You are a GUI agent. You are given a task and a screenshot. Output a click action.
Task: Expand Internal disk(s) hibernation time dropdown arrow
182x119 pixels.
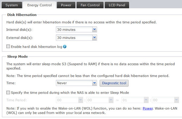(x=95, y=29)
